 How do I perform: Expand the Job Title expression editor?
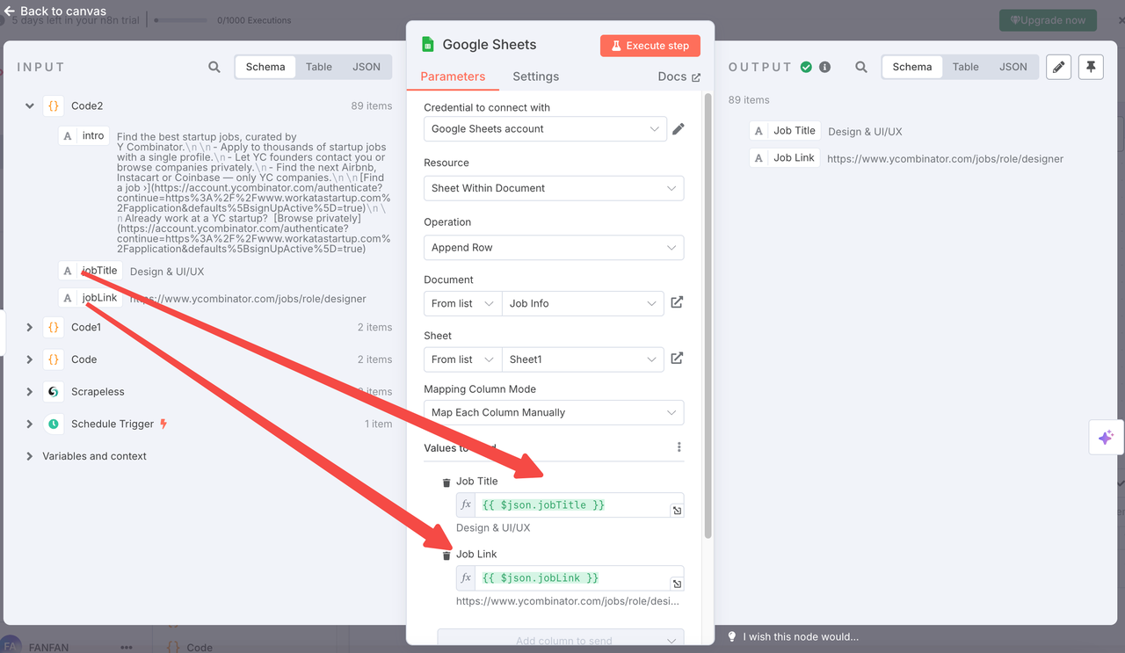pos(677,511)
